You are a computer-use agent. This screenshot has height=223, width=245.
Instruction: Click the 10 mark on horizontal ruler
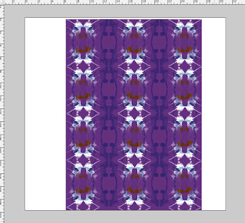tap(92, 2)
